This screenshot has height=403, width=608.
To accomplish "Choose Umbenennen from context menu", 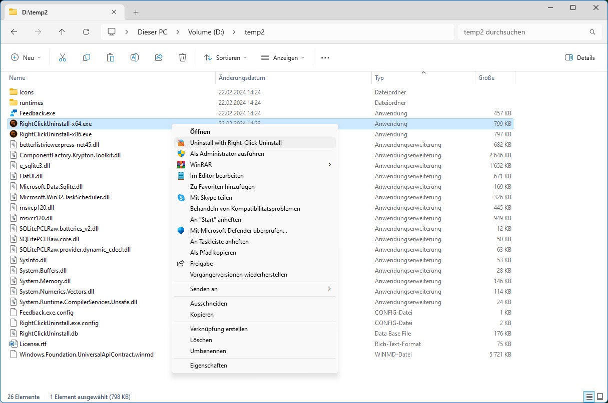I will pyautogui.click(x=255, y=351).
